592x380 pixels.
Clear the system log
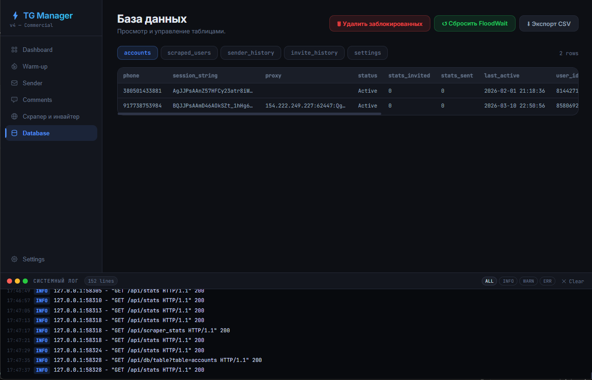tap(573, 281)
